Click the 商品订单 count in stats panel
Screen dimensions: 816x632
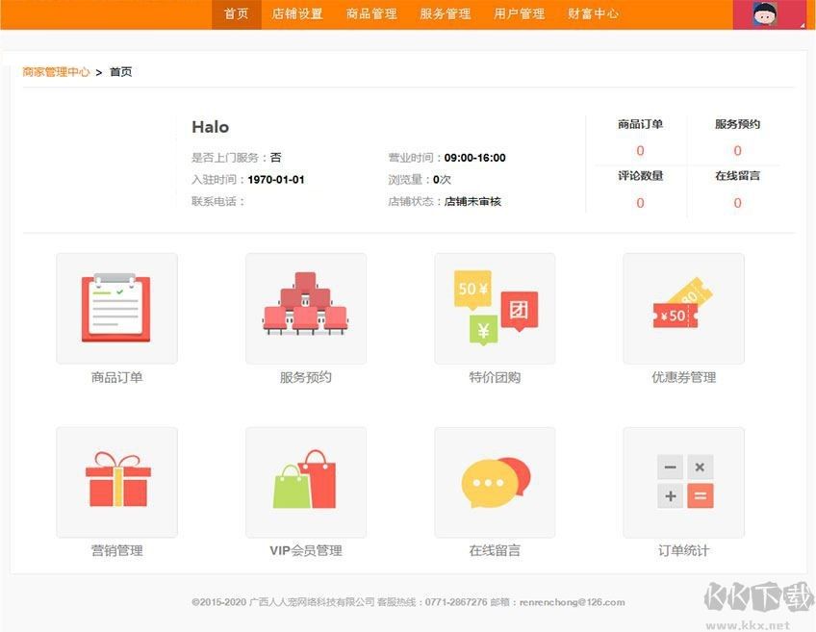[640, 151]
